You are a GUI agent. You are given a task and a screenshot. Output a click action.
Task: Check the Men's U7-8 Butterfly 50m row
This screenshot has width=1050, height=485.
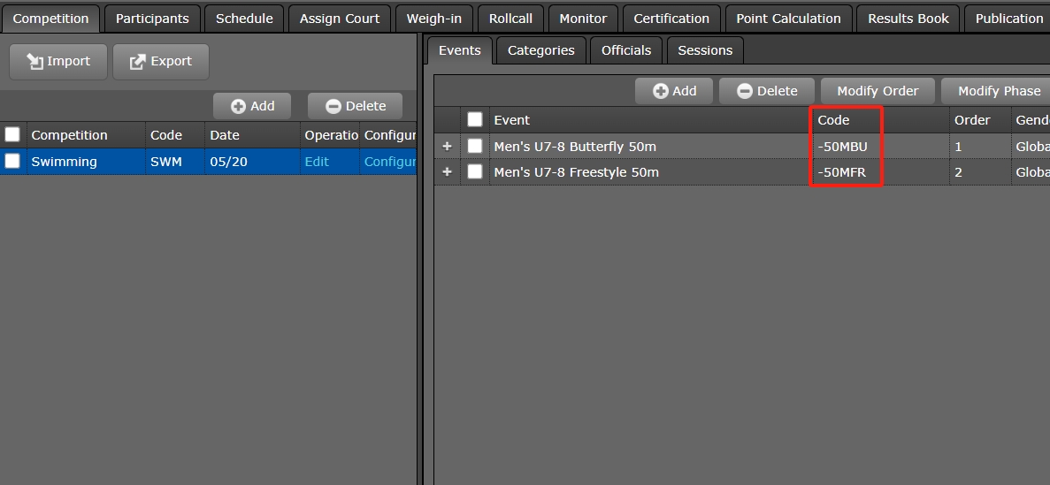point(475,147)
